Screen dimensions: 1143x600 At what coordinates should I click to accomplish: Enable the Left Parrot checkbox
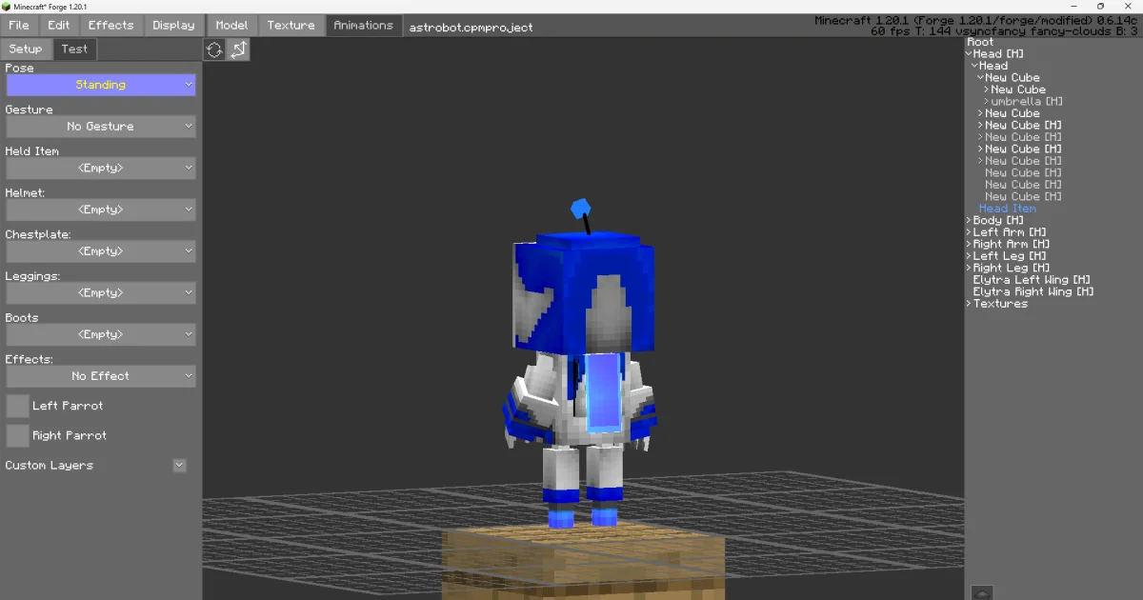tap(16, 406)
